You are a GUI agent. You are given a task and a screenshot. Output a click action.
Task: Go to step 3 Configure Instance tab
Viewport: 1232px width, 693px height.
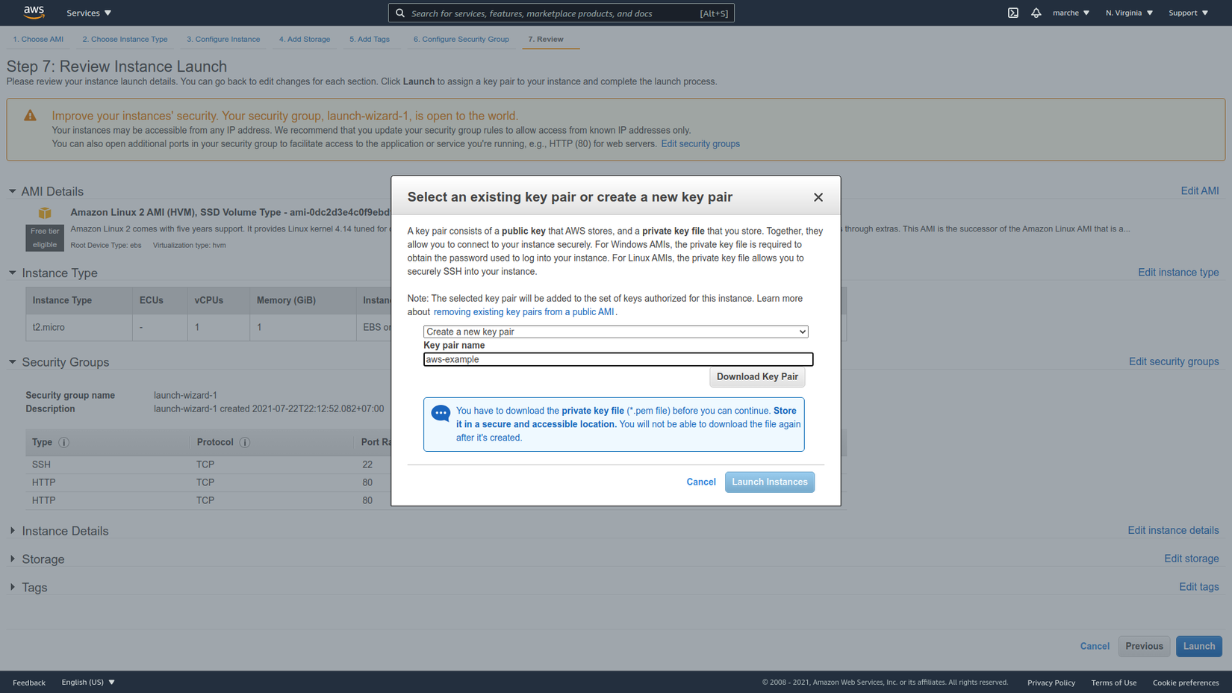tap(223, 39)
